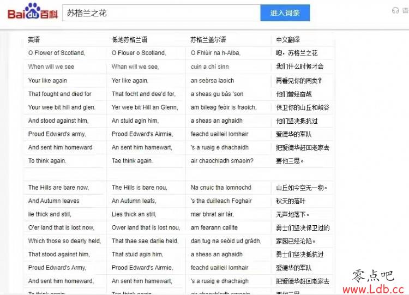This screenshot has height=295, width=409.
Task: Click the cell 'Which those so dearly held,'
Action: [64, 241]
